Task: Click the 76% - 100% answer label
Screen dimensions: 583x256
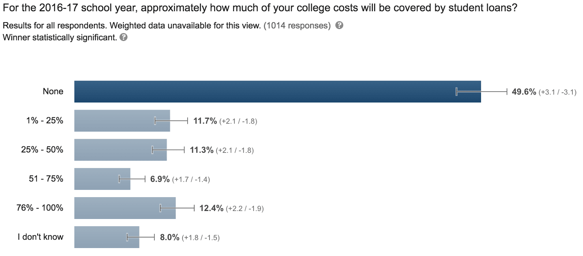Action: (40, 208)
